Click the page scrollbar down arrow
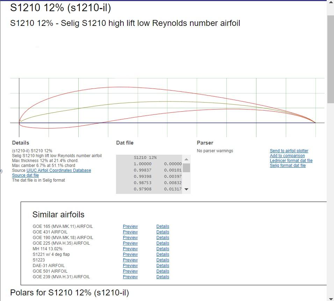The width and height of the screenshot is (334, 301). coord(331,299)
